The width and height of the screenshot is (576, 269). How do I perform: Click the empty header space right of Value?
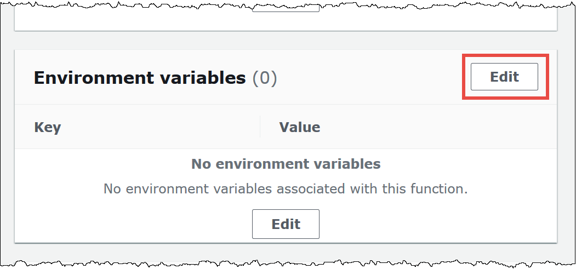438,127
